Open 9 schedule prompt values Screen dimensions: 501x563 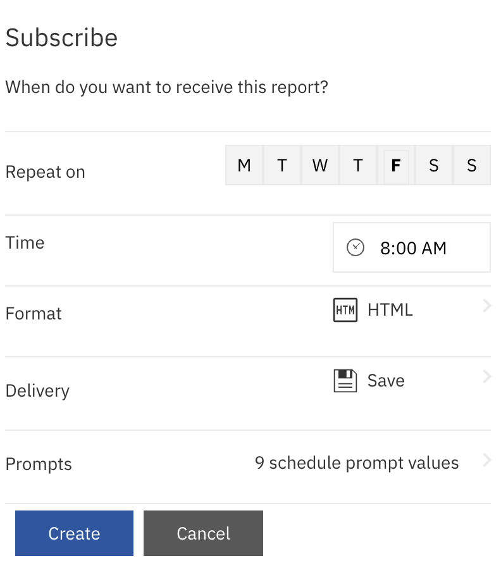(357, 463)
